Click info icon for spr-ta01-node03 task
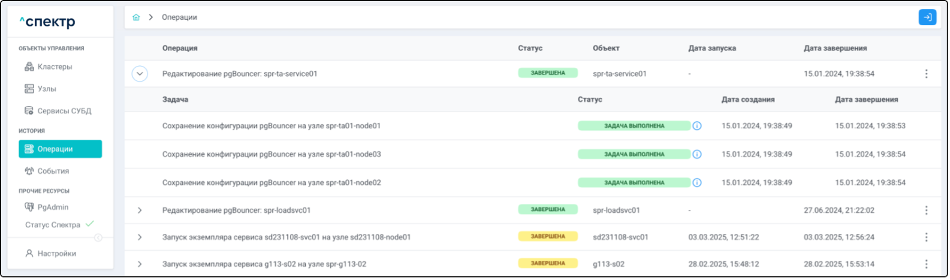 696,154
